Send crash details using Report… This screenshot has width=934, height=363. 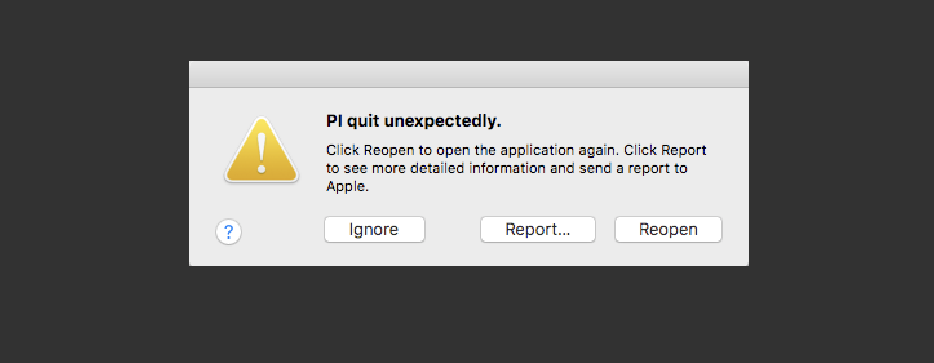click(x=537, y=229)
